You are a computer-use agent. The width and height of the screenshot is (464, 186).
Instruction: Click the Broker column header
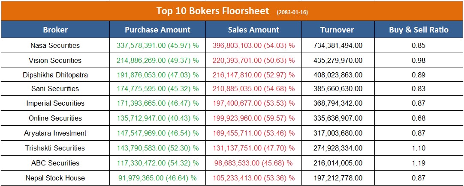[55, 30]
